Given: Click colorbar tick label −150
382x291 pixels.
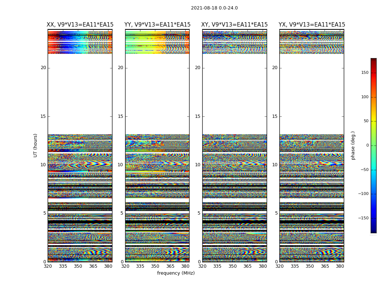Looking at the screenshot, I should point(363,218).
